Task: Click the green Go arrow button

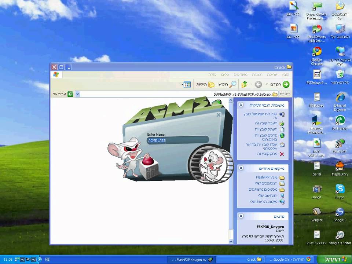Action: (x=70, y=94)
